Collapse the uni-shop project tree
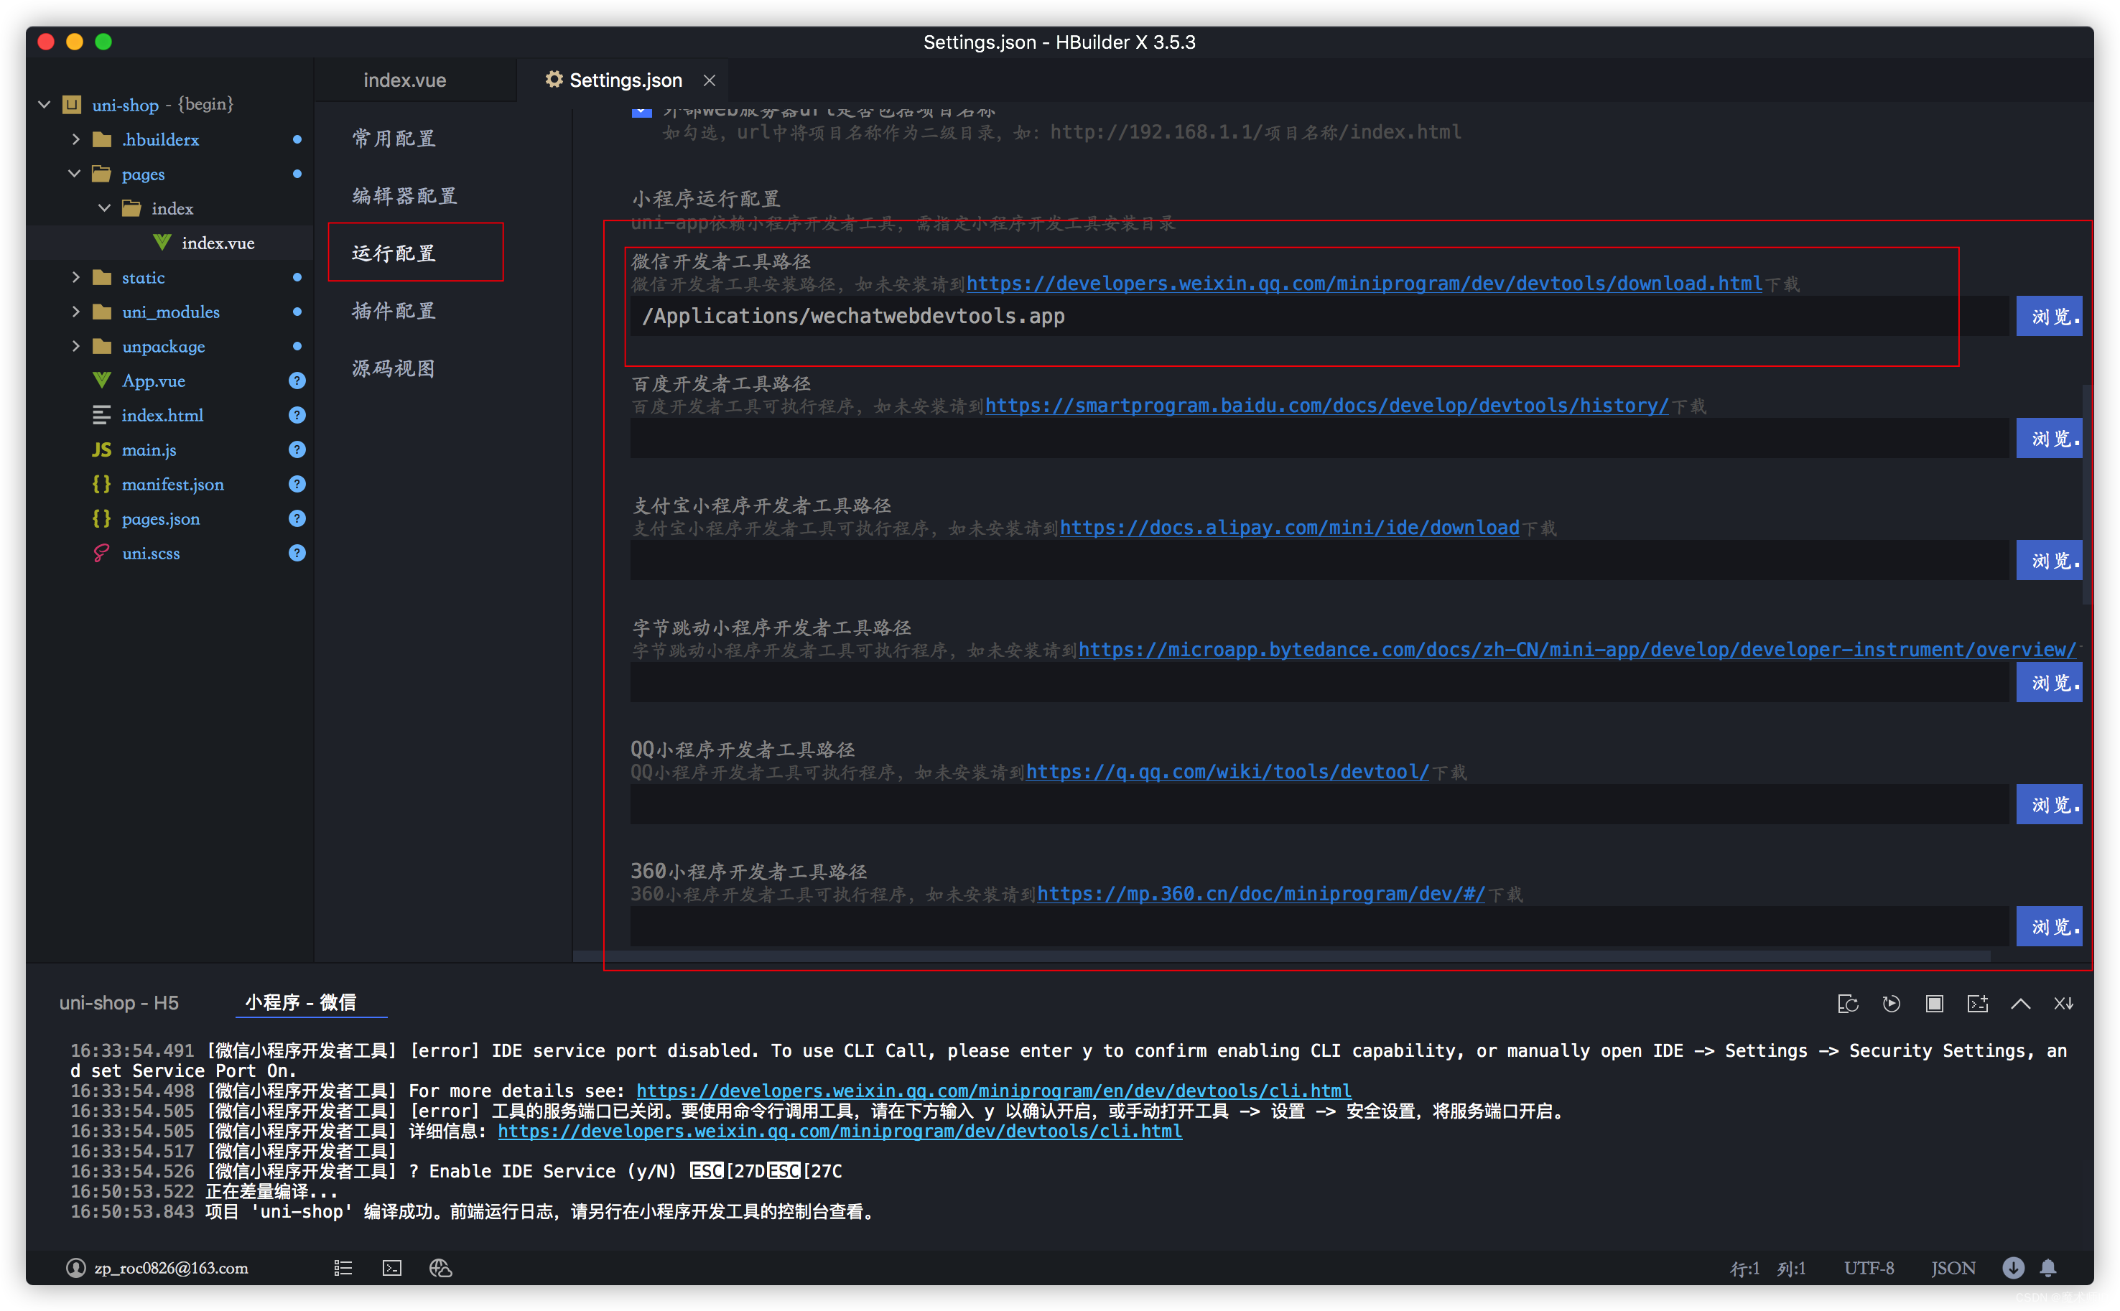Screen dimensions: 2120x1311 [x=43, y=105]
